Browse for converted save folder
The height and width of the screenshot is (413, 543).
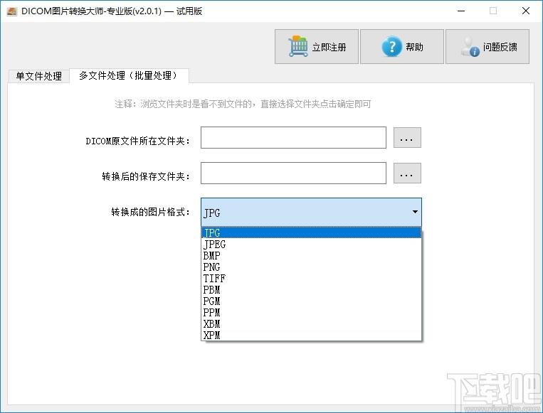point(407,173)
